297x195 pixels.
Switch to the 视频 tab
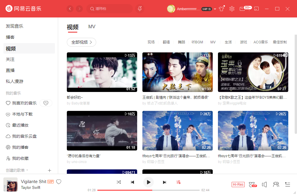[73, 27]
